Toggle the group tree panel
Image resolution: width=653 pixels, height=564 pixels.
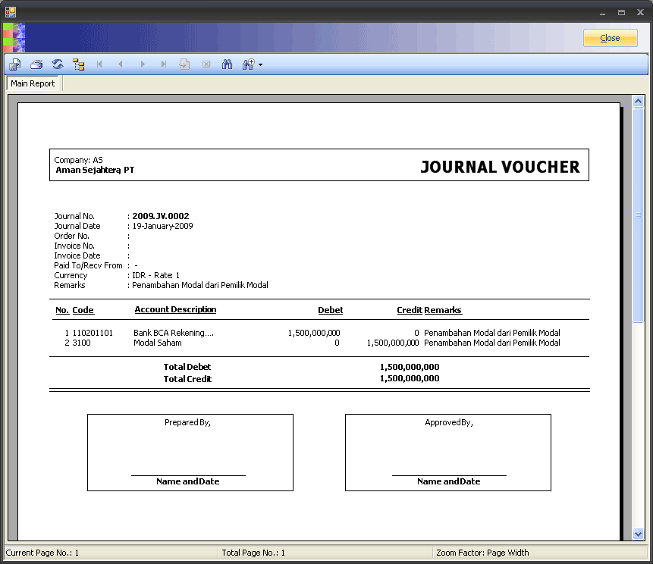(x=78, y=65)
